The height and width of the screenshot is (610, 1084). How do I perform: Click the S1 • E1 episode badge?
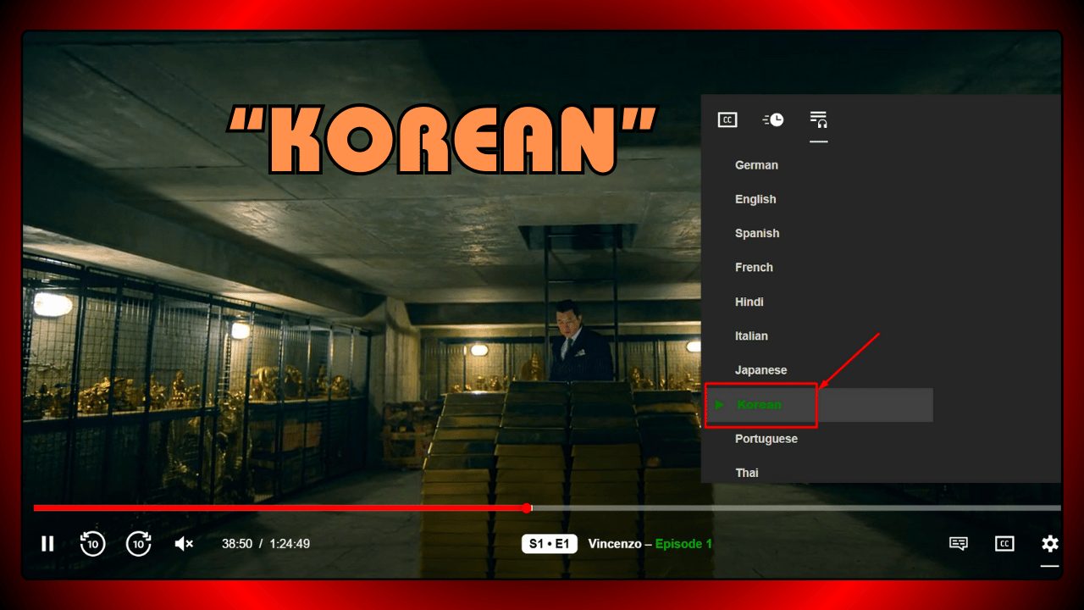pyautogui.click(x=550, y=544)
